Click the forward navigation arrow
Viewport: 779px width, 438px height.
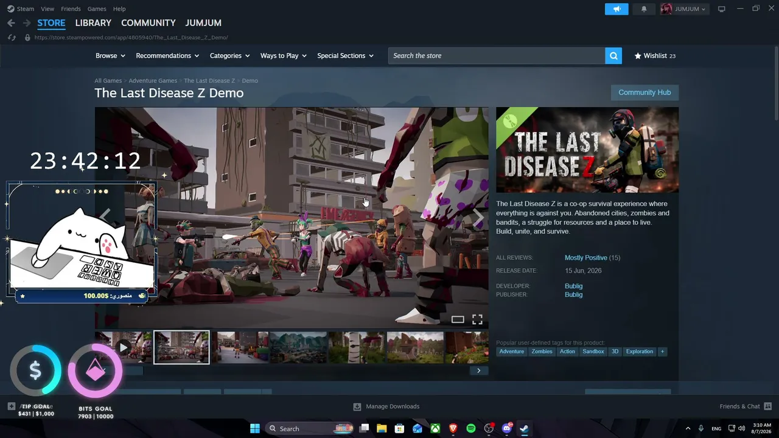pos(26,23)
